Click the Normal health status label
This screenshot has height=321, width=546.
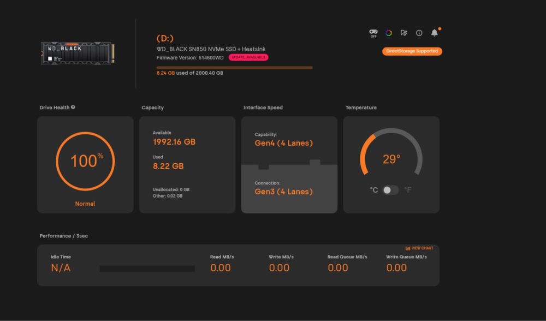[x=85, y=204]
